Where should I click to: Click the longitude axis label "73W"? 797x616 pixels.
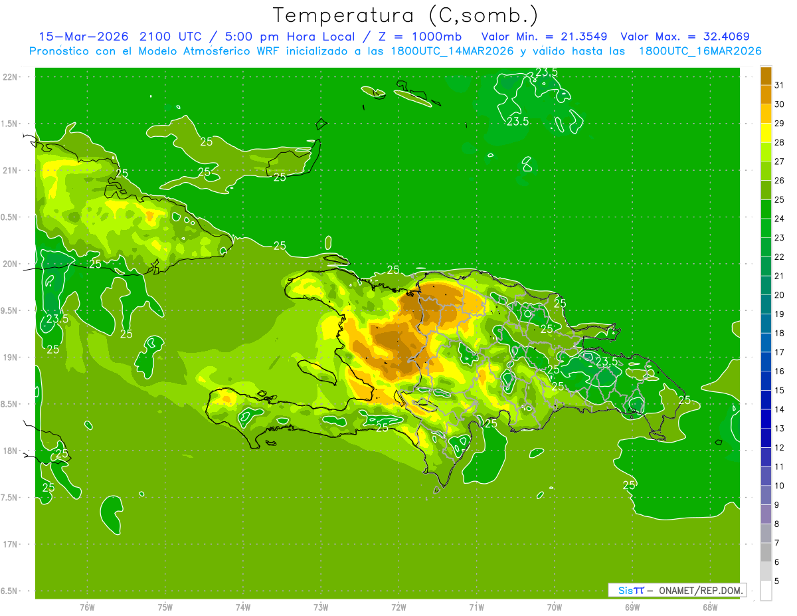(321, 607)
